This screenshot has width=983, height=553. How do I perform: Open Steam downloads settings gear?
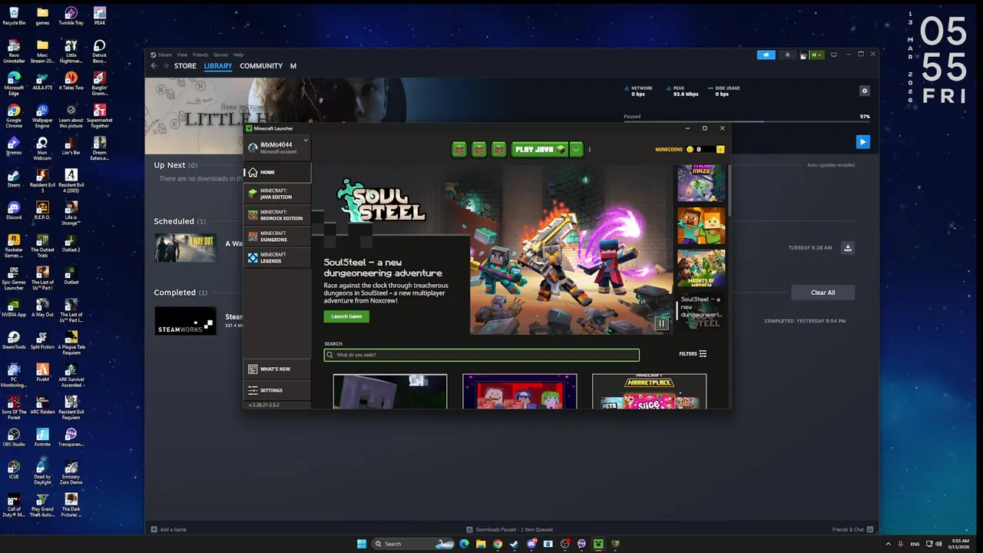tap(864, 91)
